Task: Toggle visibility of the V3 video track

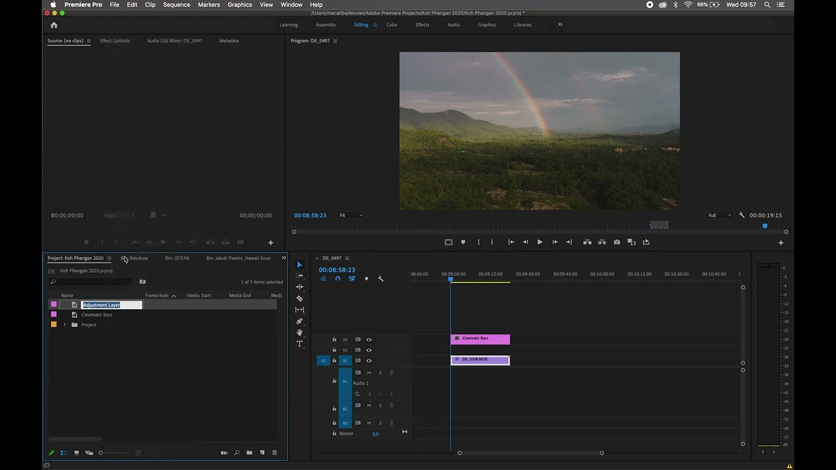Action: [369, 339]
